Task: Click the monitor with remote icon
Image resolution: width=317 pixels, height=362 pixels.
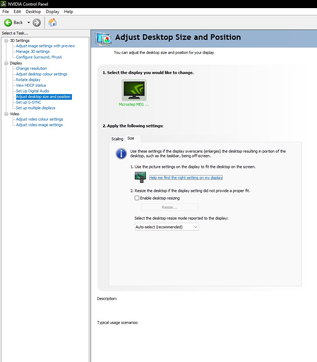Action: click(140, 177)
